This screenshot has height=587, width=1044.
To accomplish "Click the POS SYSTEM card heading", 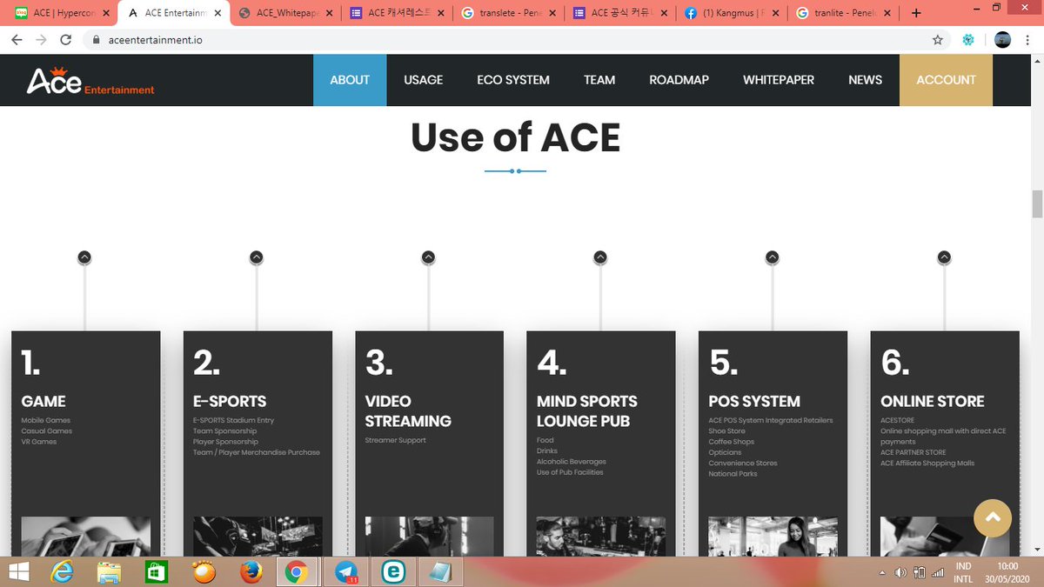I will pos(754,401).
